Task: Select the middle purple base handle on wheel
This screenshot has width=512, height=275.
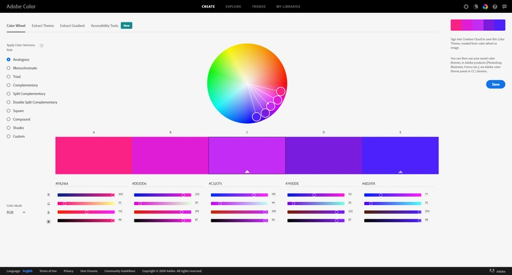Action: 270,106
